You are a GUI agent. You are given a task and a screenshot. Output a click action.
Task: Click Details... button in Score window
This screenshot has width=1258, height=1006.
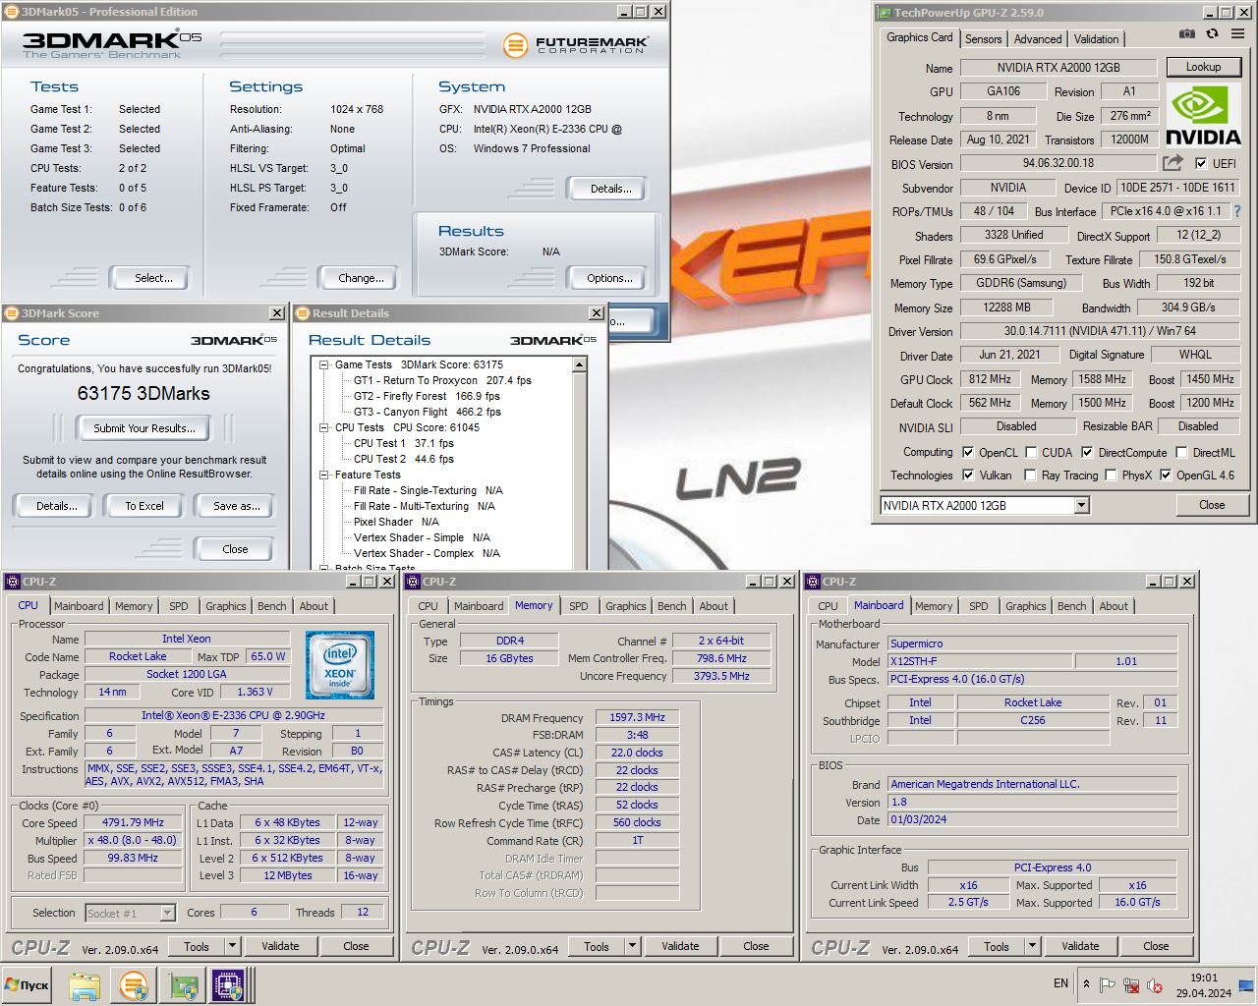click(x=56, y=506)
